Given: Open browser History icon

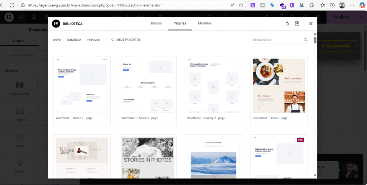Looking at the screenshot, I should [x=332, y=5].
